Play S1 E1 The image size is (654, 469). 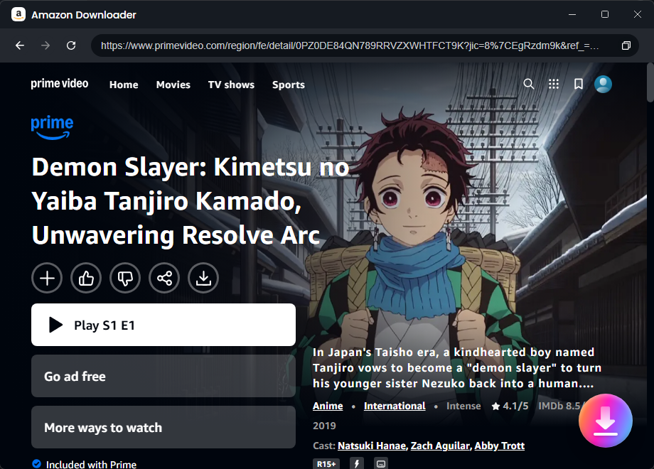pyautogui.click(x=163, y=325)
